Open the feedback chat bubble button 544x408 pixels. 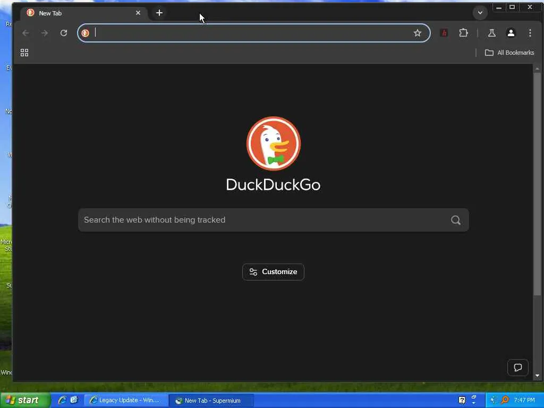[517, 368]
